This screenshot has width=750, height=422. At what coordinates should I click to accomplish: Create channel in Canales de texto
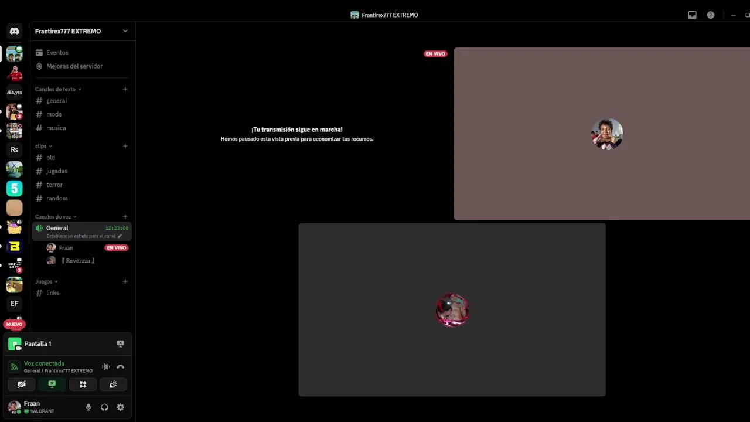tap(125, 89)
